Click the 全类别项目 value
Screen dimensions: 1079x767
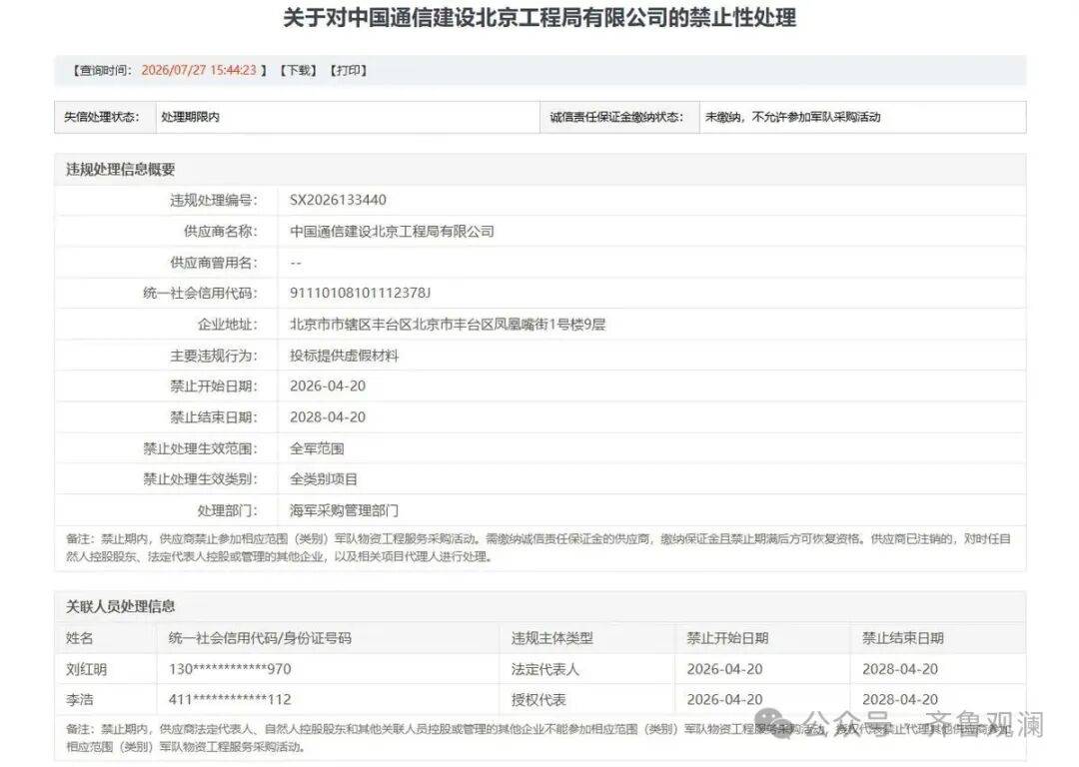pos(324,478)
